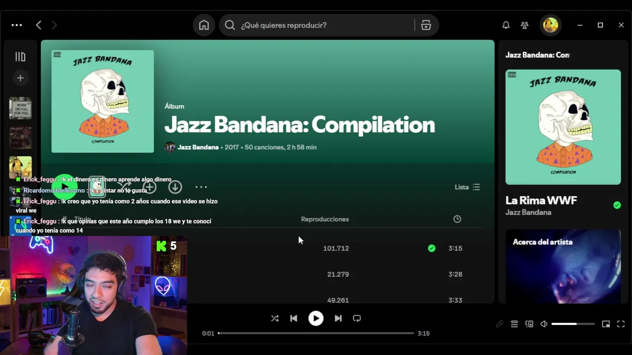Download the album with arrow icon

pos(175,187)
